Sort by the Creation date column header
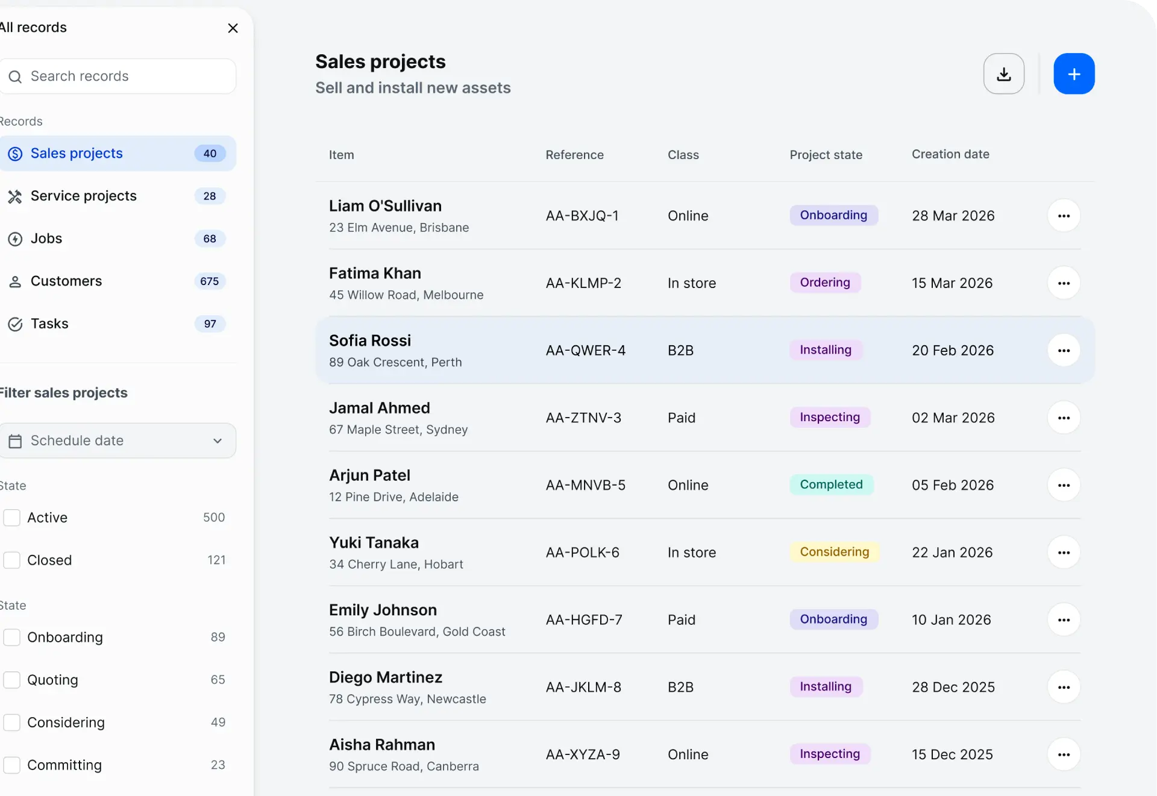Image resolution: width=1157 pixels, height=796 pixels. [950, 154]
